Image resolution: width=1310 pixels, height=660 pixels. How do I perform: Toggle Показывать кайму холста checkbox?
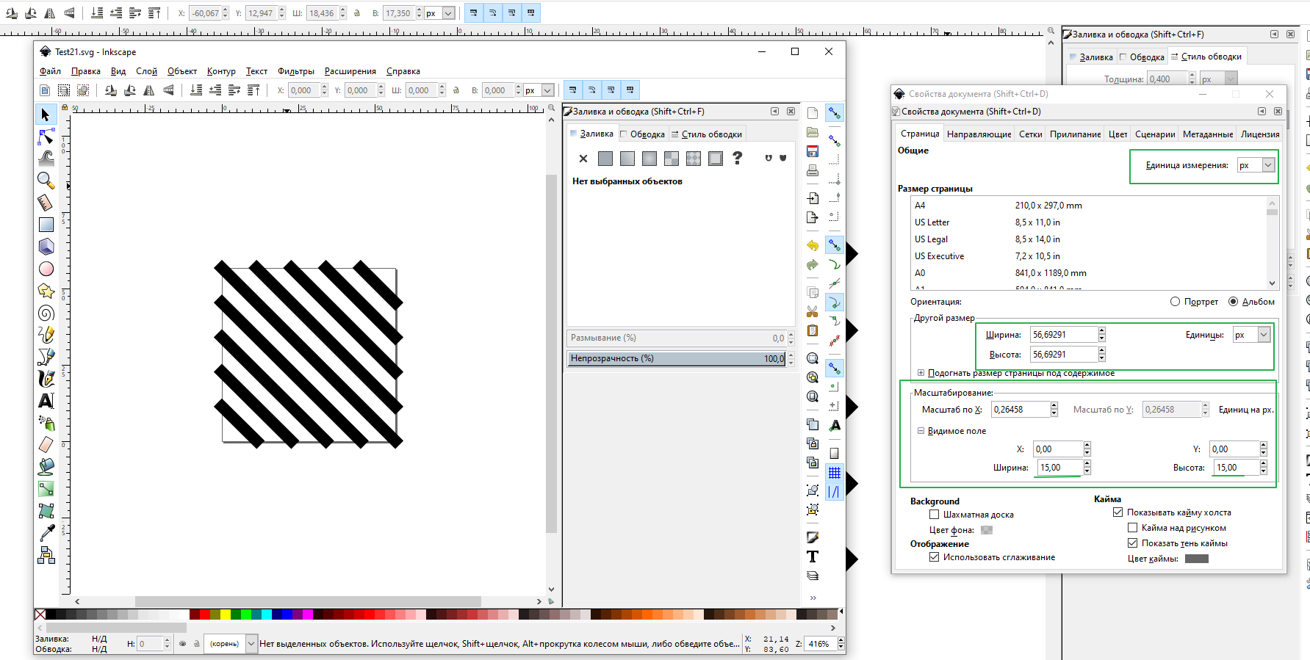(x=1118, y=512)
